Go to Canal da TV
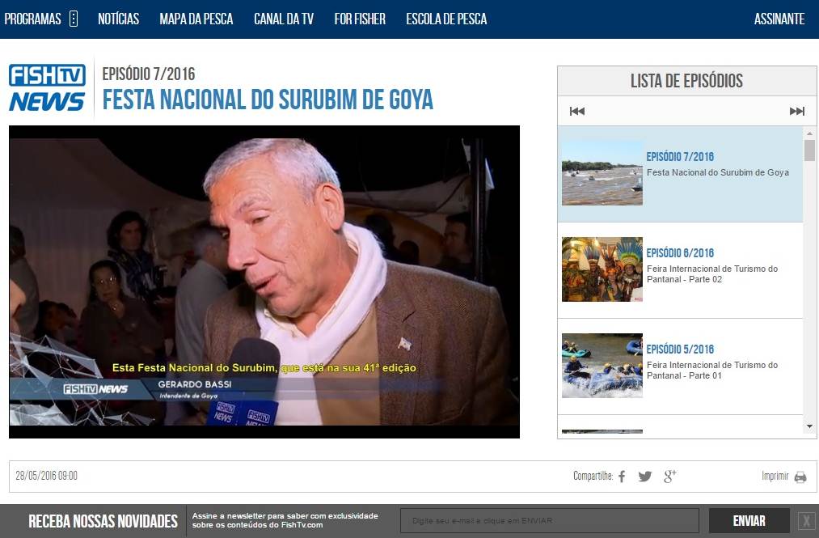The height and width of the screenshot is (538, 819). [x=284, y=19]
